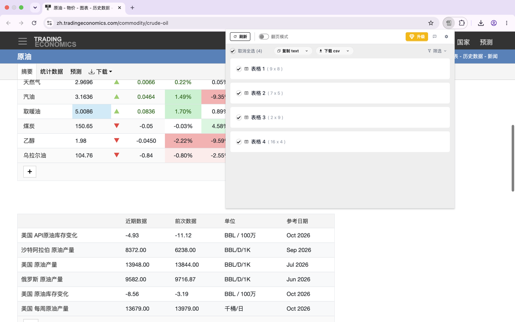This screenshot has height=322, width=515.
Task: Click the 近期数据 column header
Action: pos(136,221)
